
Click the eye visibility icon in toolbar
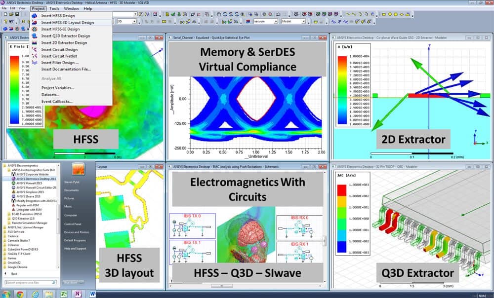tap(296, 14)
